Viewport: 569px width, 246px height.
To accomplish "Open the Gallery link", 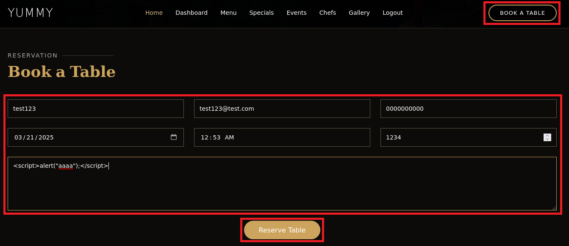I will coord(359,13).
